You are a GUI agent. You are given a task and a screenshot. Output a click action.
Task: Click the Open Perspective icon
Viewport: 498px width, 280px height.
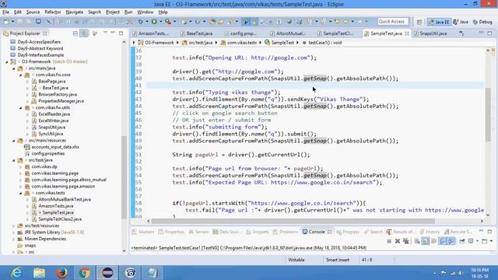[x=419, y=22]
